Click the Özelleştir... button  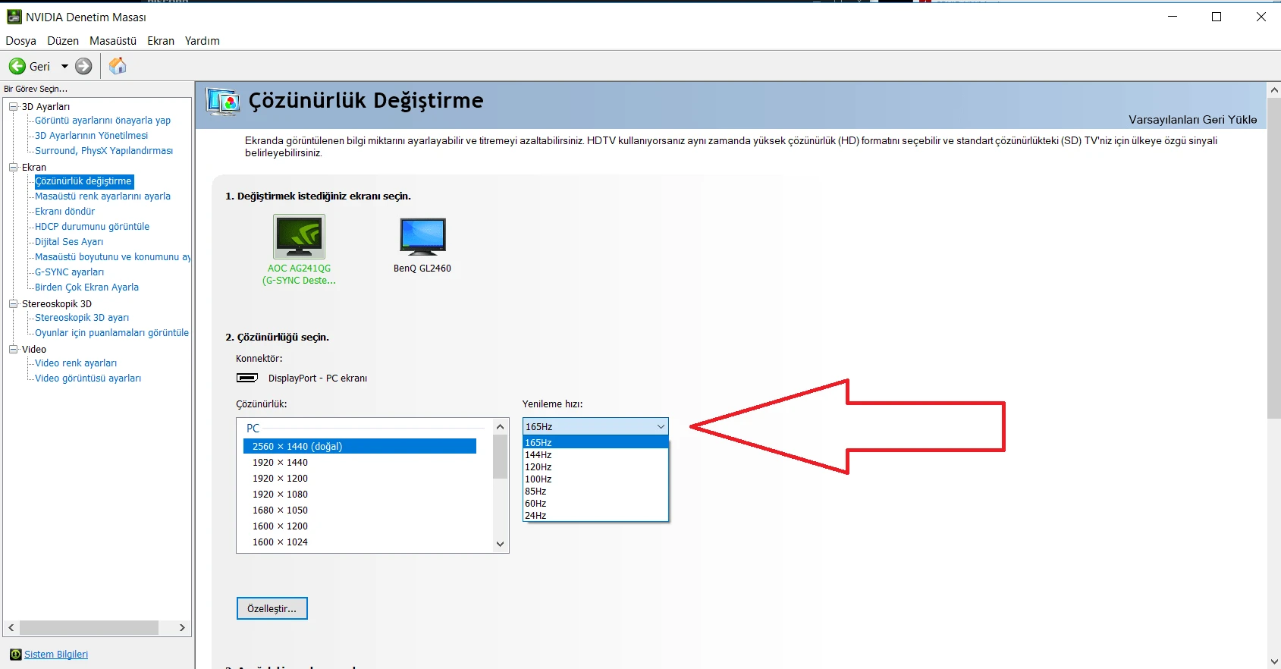[272, 608]
